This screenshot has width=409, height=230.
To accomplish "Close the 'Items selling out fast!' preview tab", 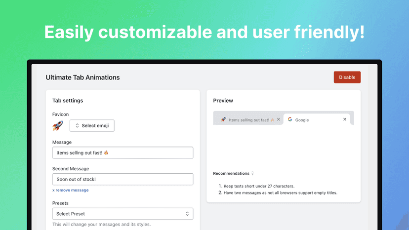I will [x=278, y=119].
